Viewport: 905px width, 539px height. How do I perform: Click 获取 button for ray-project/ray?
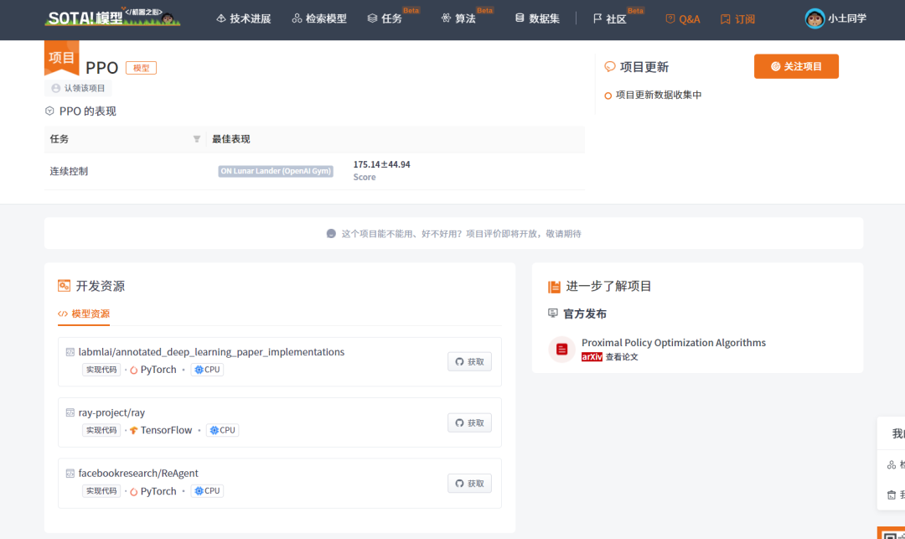(x=469, y=423)
